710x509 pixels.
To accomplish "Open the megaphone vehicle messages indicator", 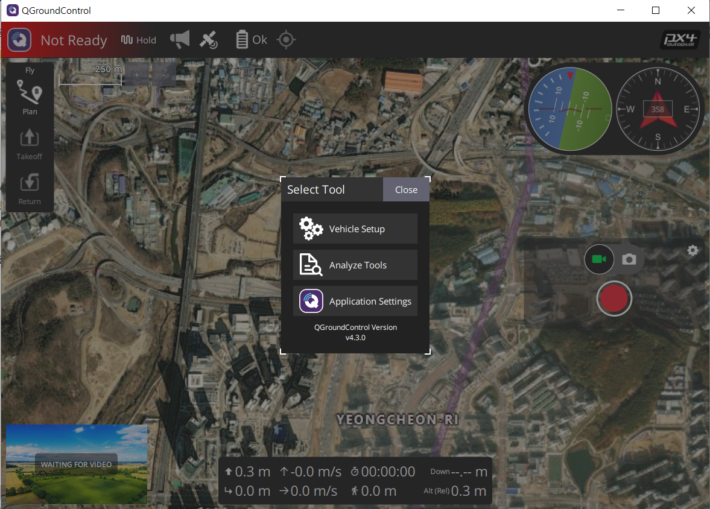I will (180, 40).
